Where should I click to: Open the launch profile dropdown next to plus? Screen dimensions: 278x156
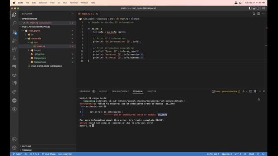(246, 91)
